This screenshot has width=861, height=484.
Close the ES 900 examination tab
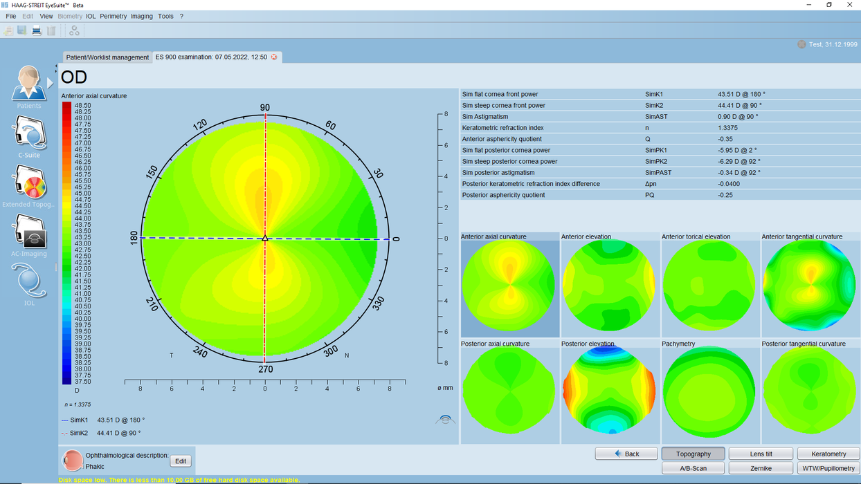[274, 57]
